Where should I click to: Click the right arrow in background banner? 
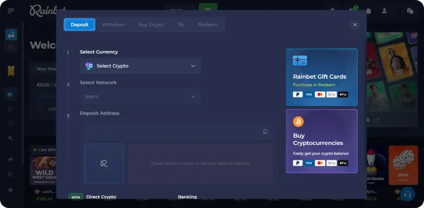(x=377, y=120)
